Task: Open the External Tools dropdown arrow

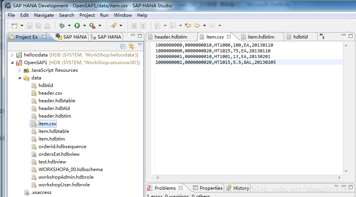Action: pyautogui.click(x=100, y=26)
